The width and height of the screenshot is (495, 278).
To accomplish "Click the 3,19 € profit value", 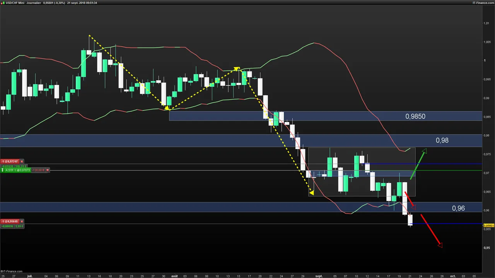I will (19, 226).
